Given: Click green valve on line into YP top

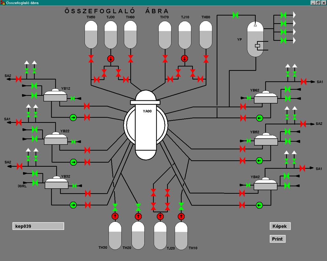Looking at the screenshot, I should pyautogui.click(x=235, y=15).
